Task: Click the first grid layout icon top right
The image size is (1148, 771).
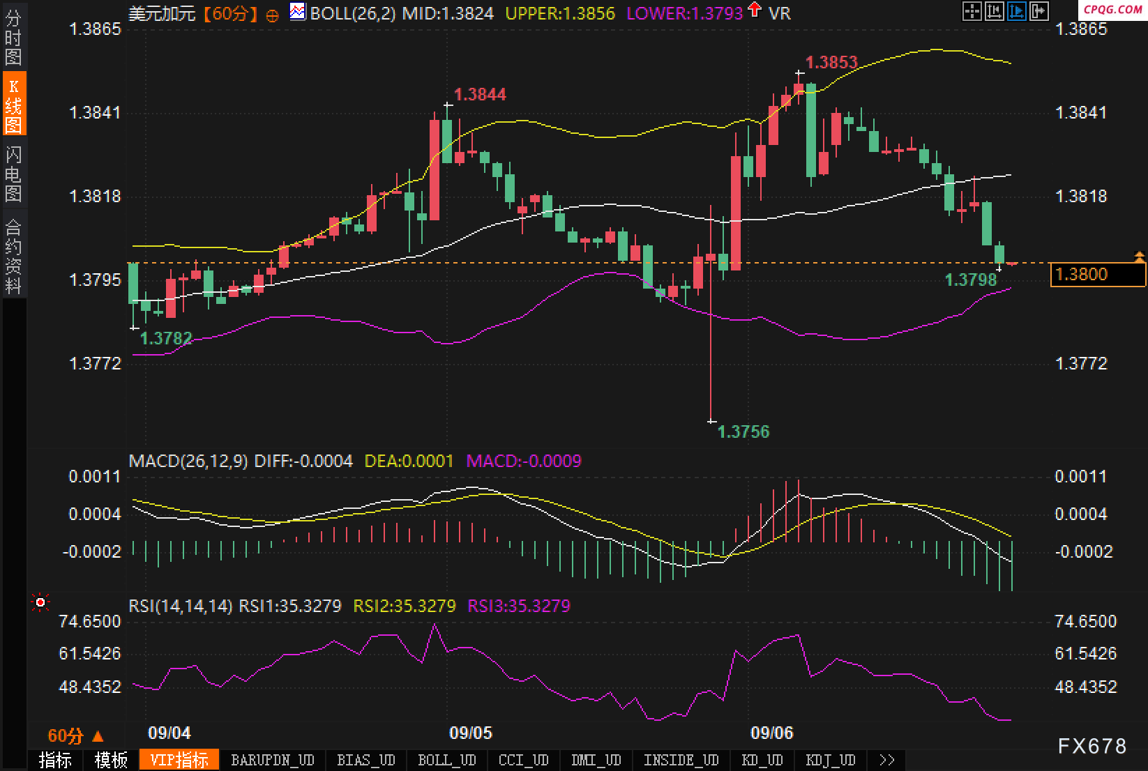Action: click(x=972, y=10)
